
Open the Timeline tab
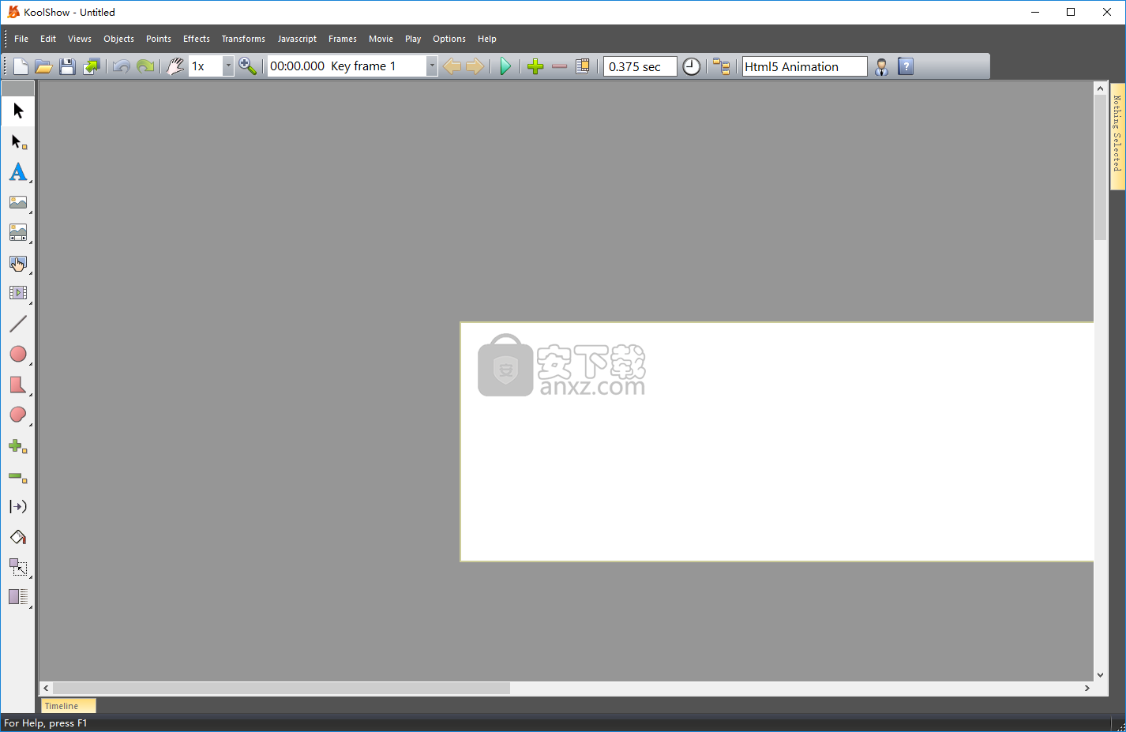(x=68, y=706)
